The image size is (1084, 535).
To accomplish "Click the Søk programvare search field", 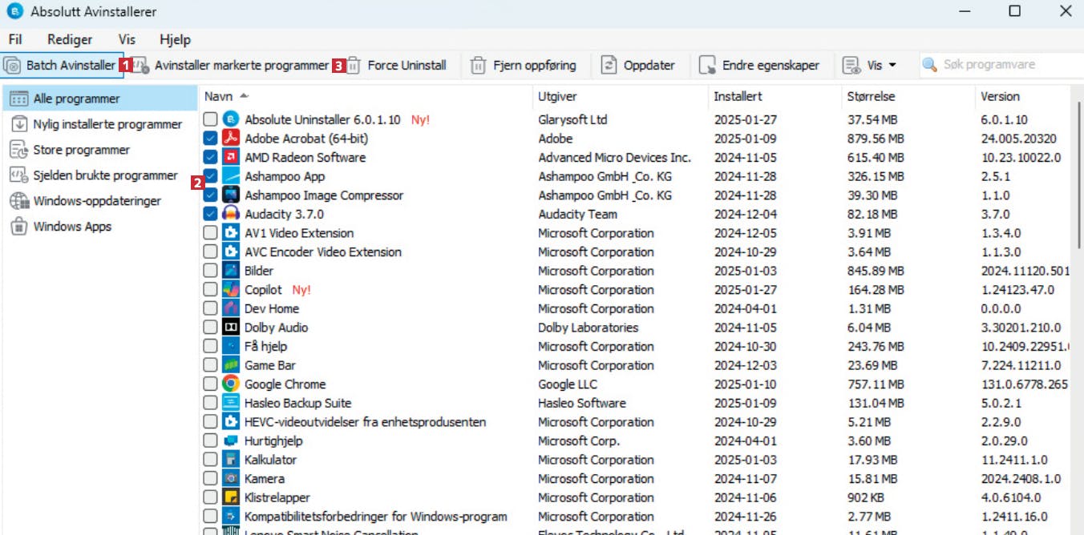I will click(1000, 65).
